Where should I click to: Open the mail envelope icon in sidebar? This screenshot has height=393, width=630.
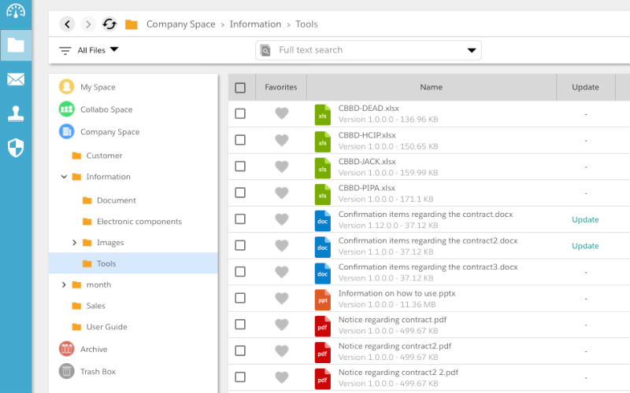tap(16, 79)
